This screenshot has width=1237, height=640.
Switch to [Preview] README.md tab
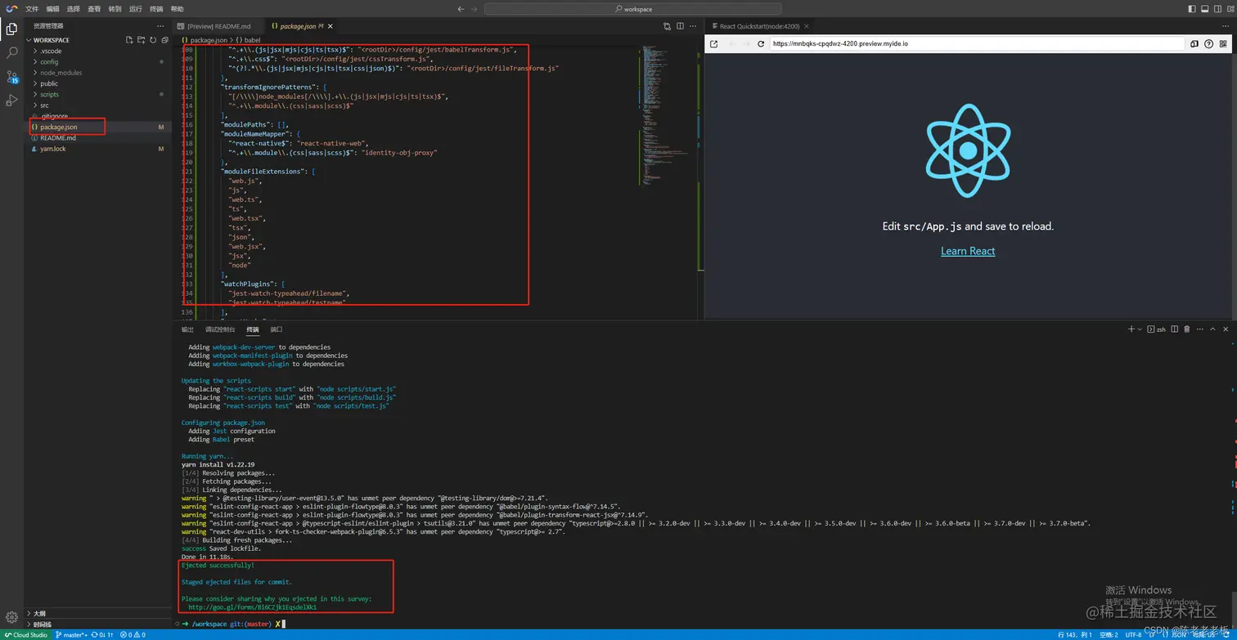218,26
